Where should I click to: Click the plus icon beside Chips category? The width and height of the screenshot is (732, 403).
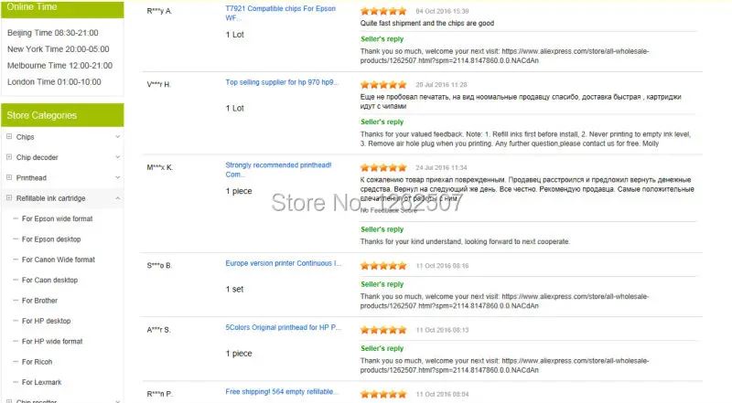coord(9,137)
